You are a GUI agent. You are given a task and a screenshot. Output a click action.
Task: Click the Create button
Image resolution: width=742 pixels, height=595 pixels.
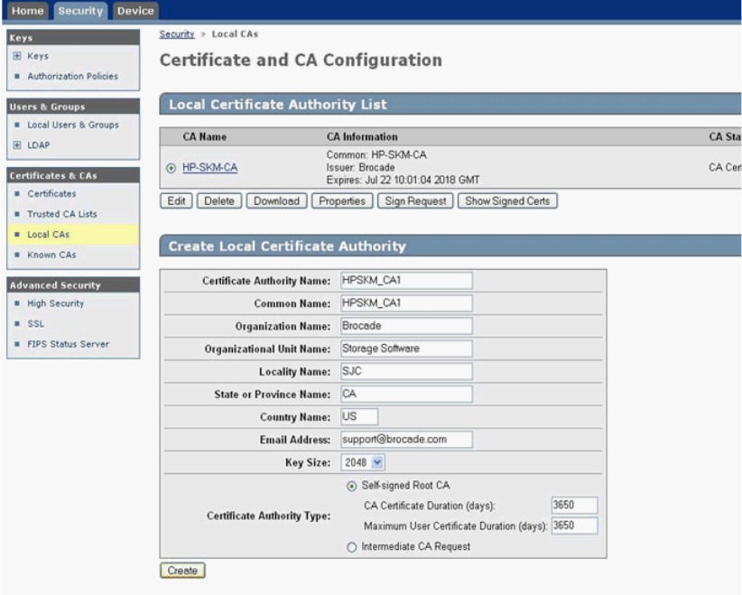tap(182, 571)
